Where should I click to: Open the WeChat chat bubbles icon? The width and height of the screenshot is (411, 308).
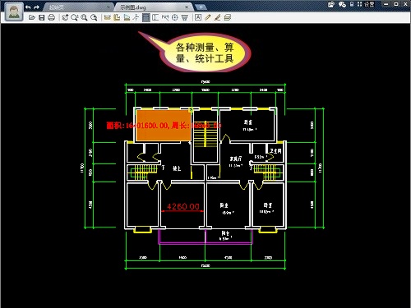(342, 4)
